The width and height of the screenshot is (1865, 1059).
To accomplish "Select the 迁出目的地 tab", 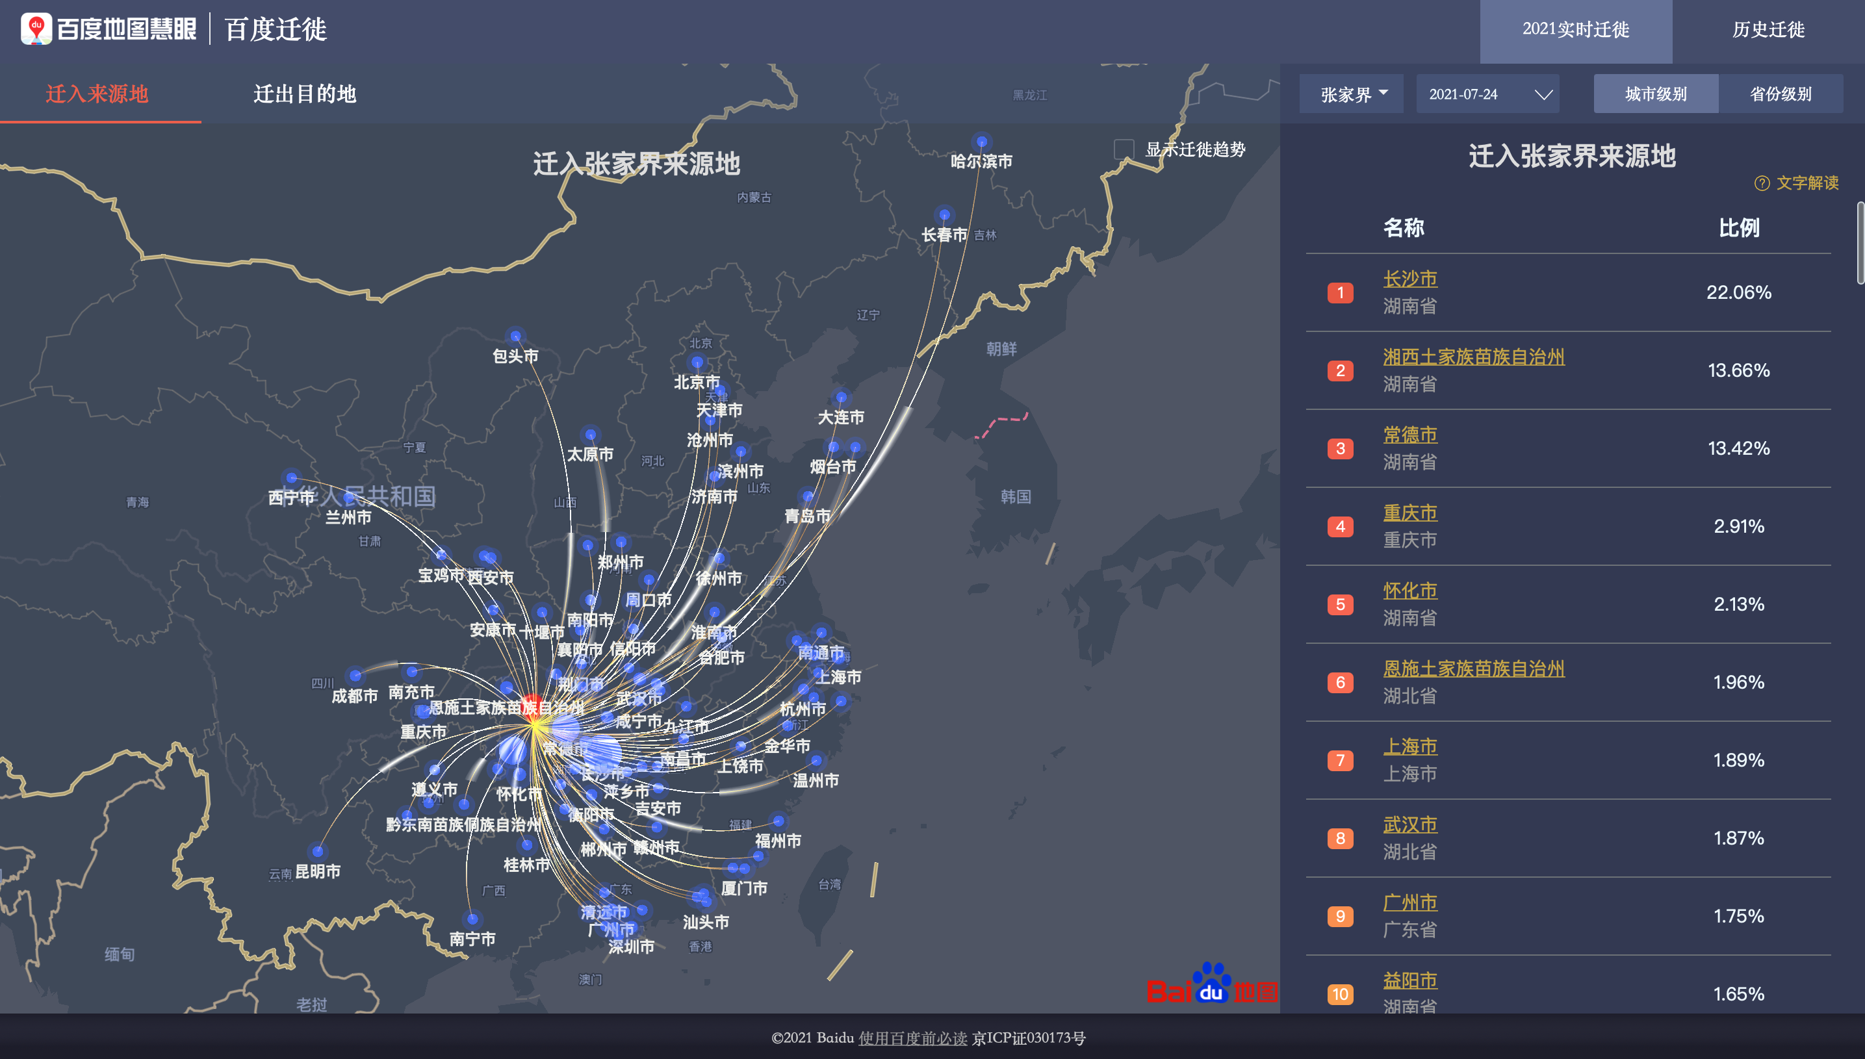I will pyautogui.click(x=305, y=94).
